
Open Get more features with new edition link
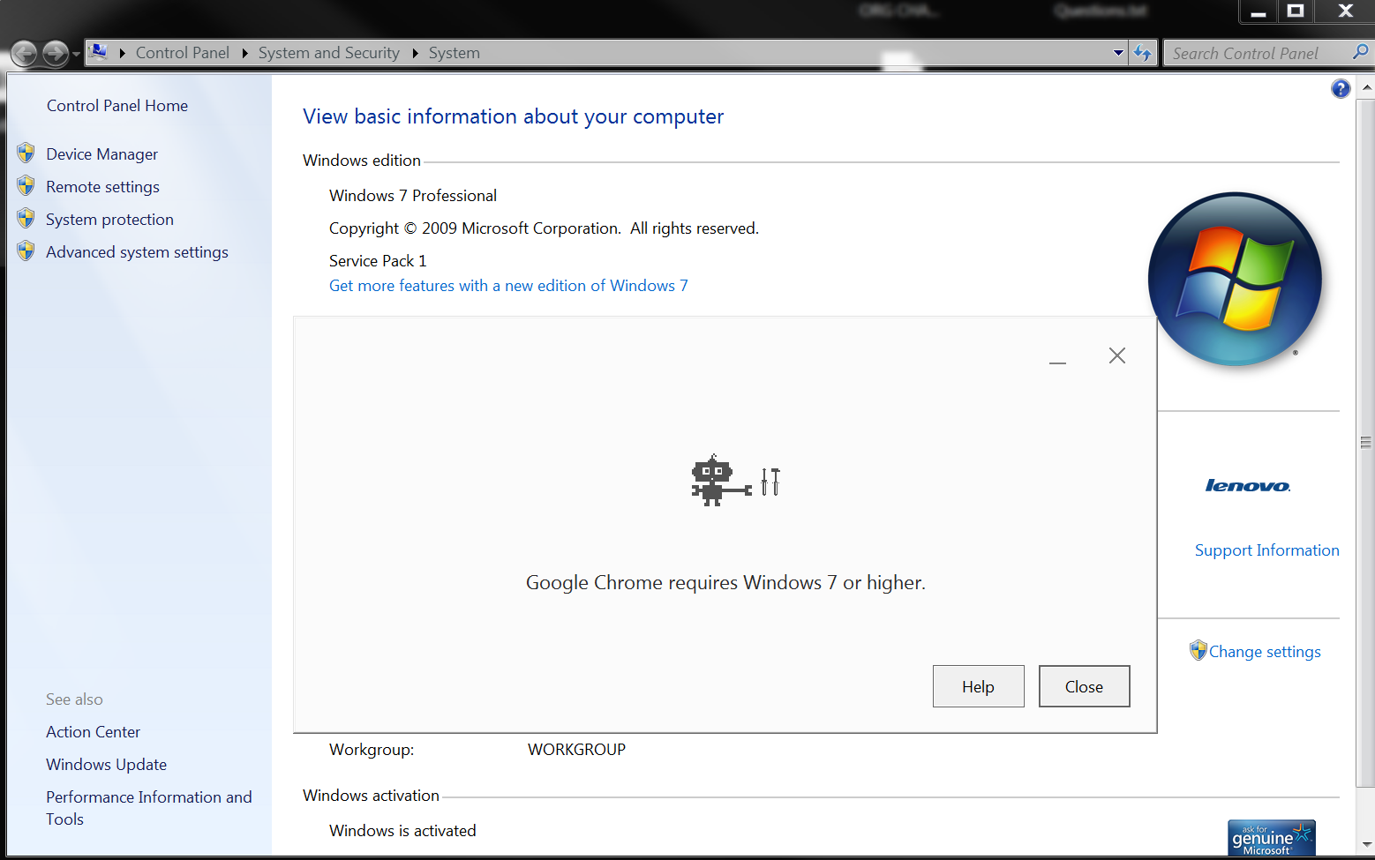(x=508, y=286)
